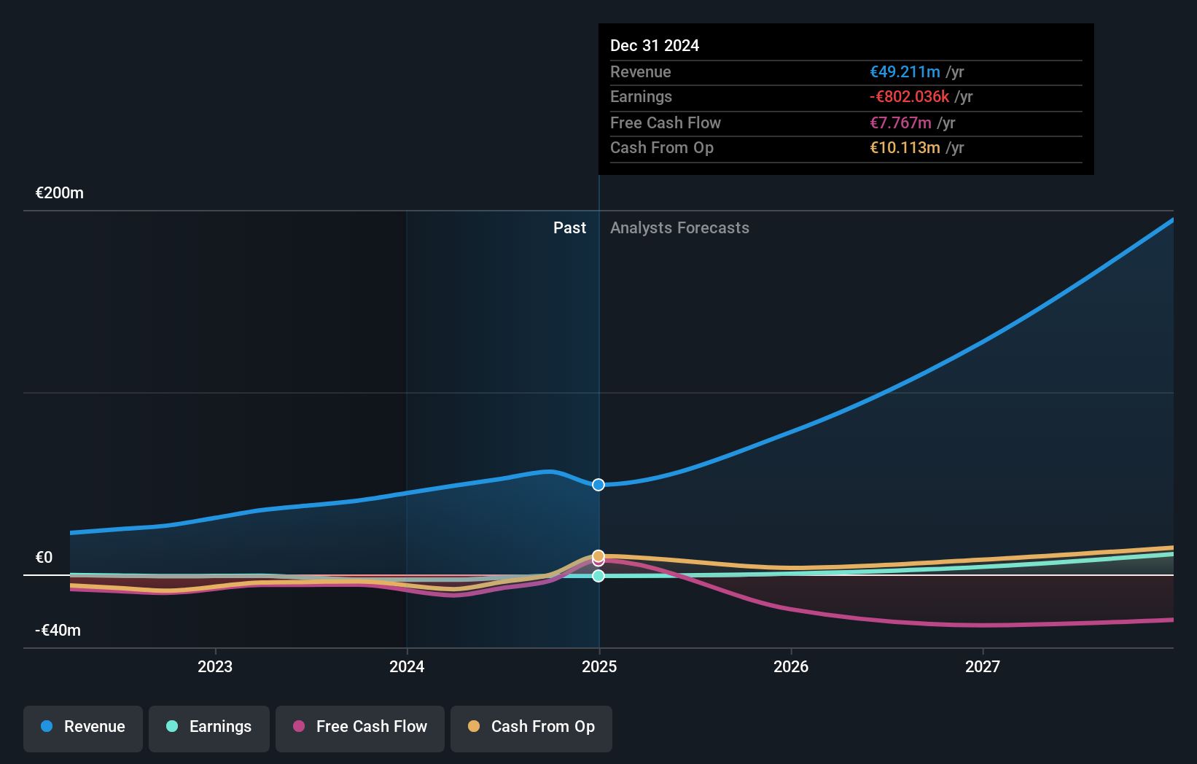Image resolution: width=1197 pixels, height=764 pixels.
Task: Select the pink Free Cash Flow legend dot
Action: [297, 727]
